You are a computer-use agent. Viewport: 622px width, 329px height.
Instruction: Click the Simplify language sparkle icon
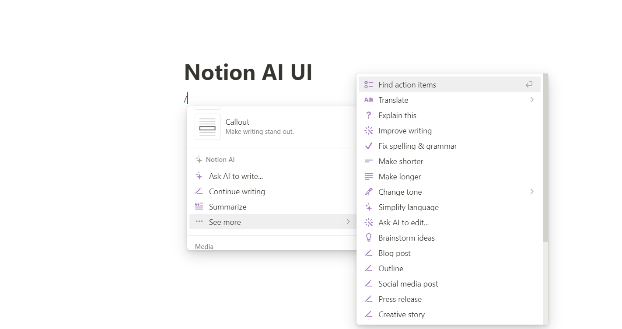369,207
